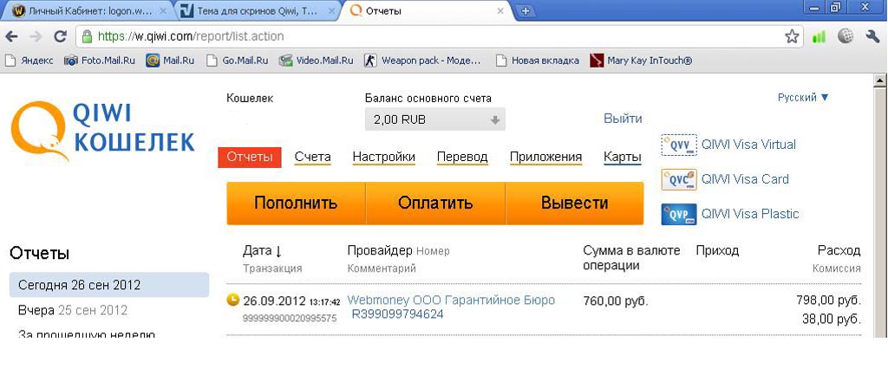Sort reports by Дата column arrow

point(278,251)
